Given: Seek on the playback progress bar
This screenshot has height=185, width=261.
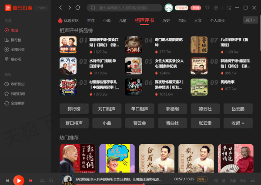Looking at the screenshot, I should click(141, 184).
